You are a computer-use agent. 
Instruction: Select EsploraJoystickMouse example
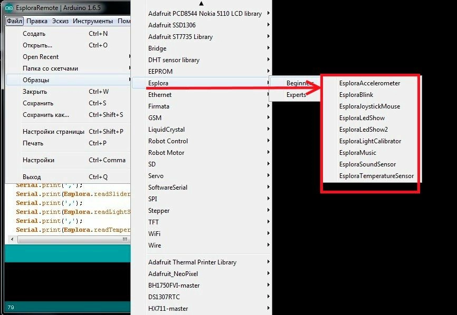(369, 106)
